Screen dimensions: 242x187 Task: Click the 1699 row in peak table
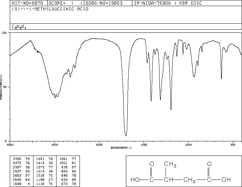click(21, 184)
